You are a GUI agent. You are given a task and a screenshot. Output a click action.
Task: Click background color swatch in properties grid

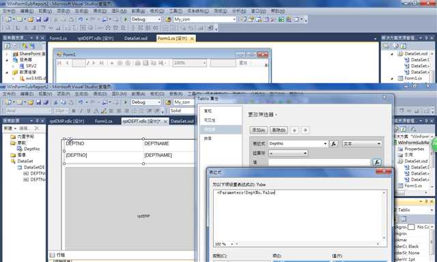tap(411, 227)
